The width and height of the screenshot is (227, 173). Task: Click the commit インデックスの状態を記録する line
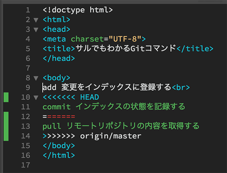114,107
